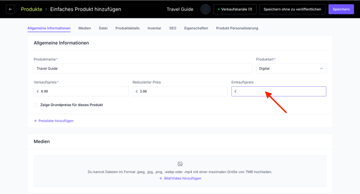Click the Einfaches Produkt hinzufügen breadcrumb text

(x=85, y=10)
